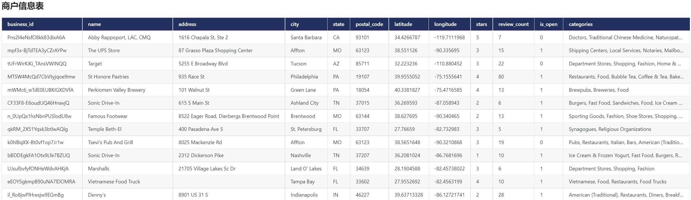This screenshot has width=691, height=200.
Task: Select the St Honore Pastries name cell
Action: [108, 77]
